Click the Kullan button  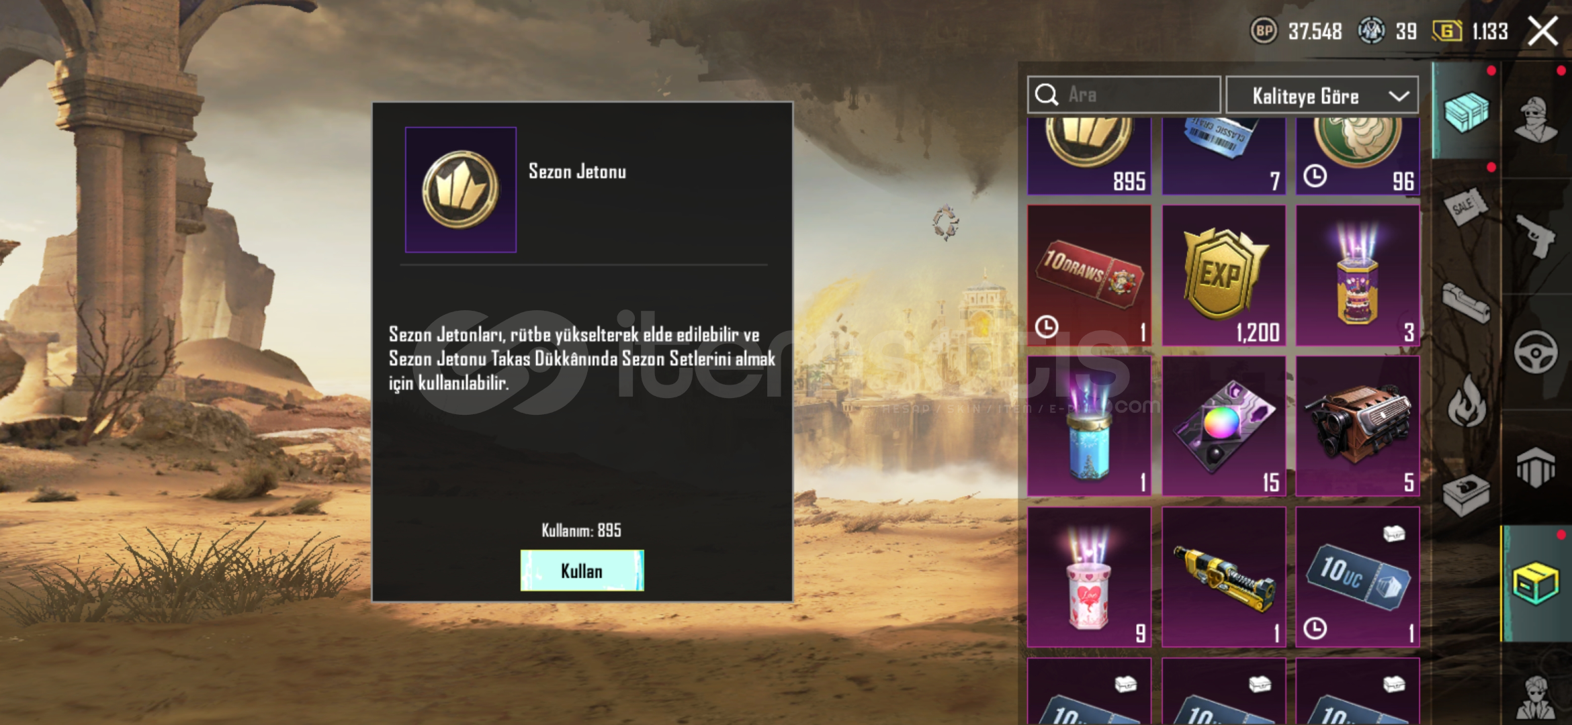[x=582, y=571]
